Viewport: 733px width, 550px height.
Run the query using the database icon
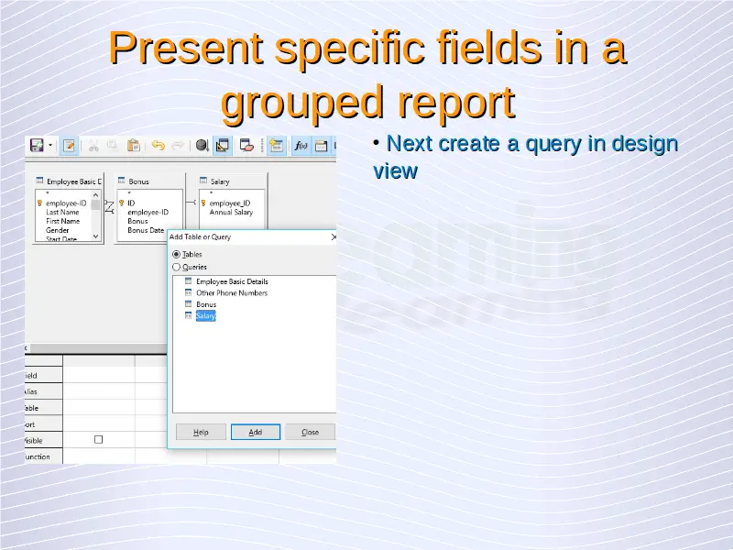coord(202,146)
